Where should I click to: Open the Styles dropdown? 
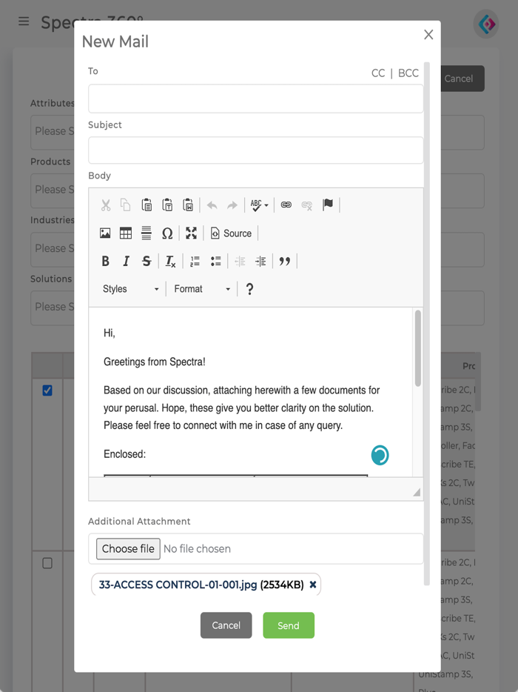pyautogui.click(x=130, y=289)
